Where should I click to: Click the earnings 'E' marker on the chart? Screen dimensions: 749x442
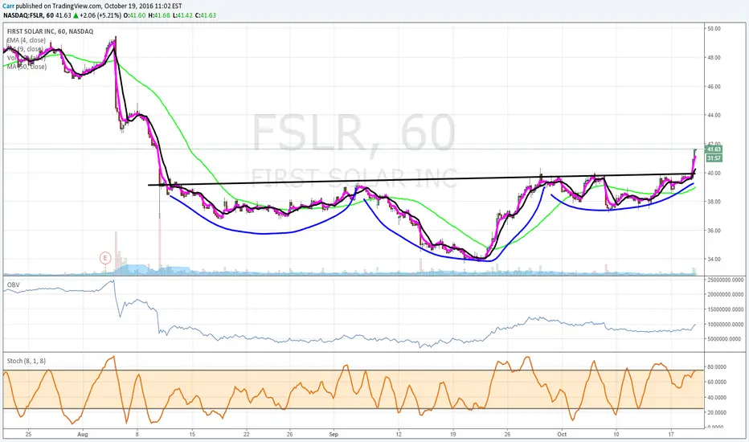coord(105,259)
